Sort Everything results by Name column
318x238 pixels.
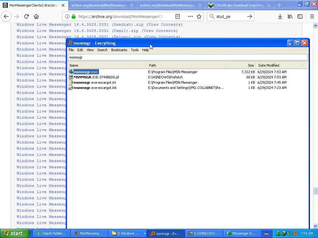[x=107, y=65]
